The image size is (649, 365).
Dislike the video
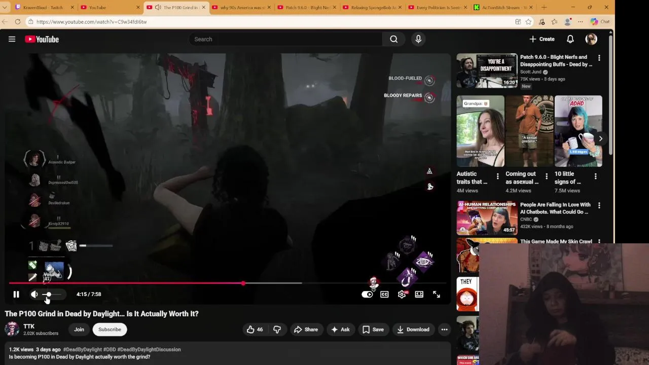pyautogui.click(x=277, y=330)
